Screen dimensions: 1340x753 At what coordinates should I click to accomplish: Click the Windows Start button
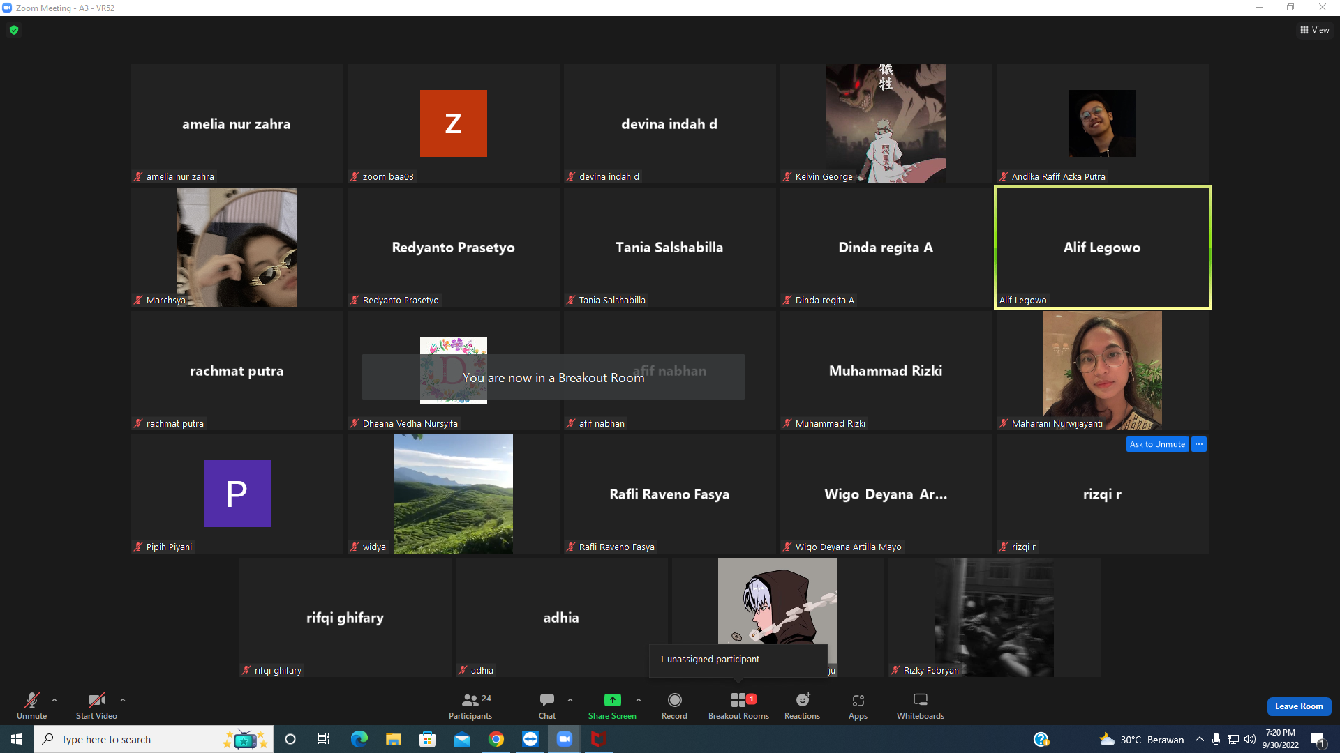[x=17, y=739]
